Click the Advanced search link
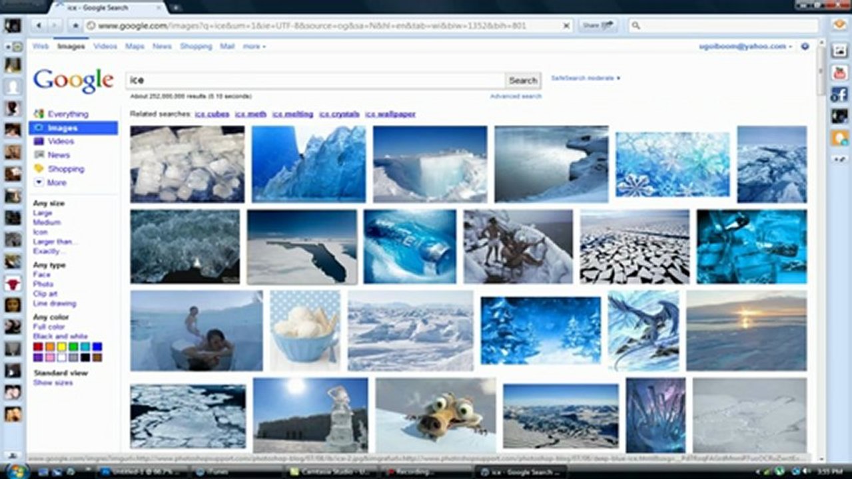 pyautogui.click(x=516, y=96)
